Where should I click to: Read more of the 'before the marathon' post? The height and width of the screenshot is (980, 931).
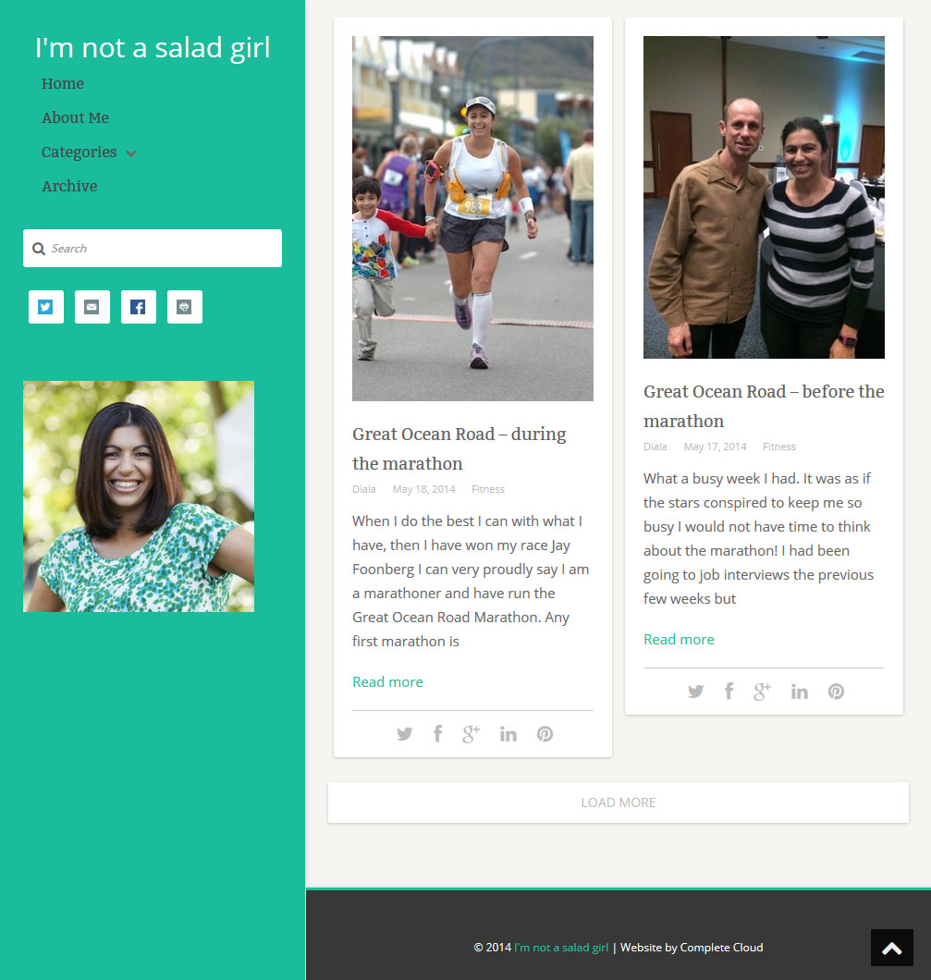point(679,640)
